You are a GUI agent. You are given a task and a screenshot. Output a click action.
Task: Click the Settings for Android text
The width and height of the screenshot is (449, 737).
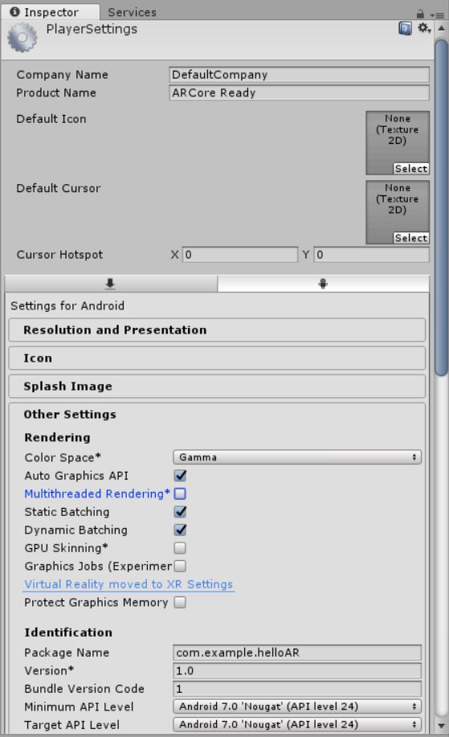(x=67, y=306)
